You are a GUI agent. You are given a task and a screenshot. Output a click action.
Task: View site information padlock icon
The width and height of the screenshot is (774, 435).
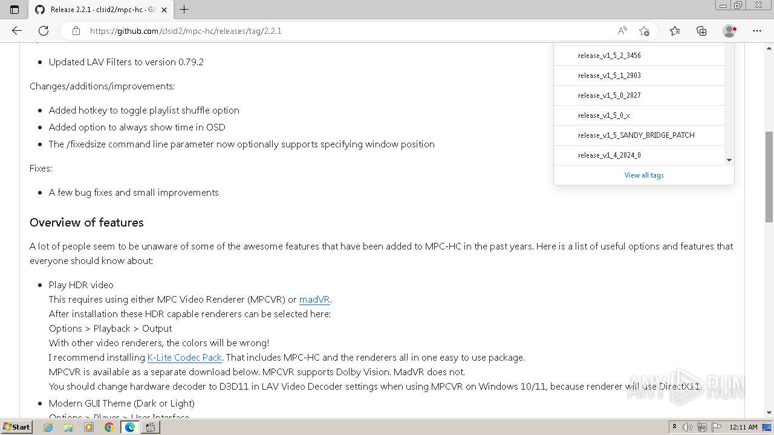pyautogui.click(x=76, y=31)
